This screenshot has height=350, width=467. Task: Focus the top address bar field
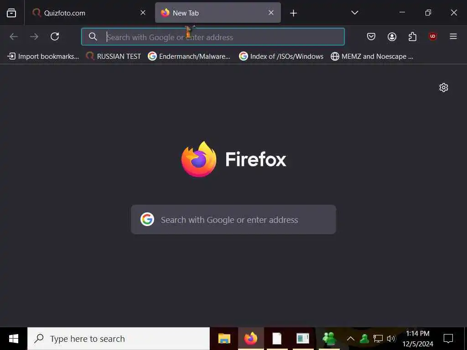coord(213,37)
